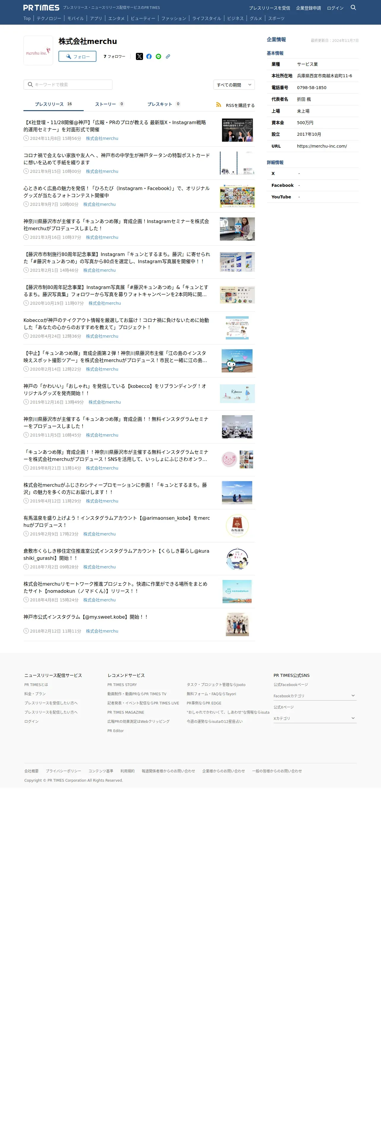Copy the link chain icon
Image resolution: width=381 pixels, height=1144 pixels.
(x=168, y=56)
